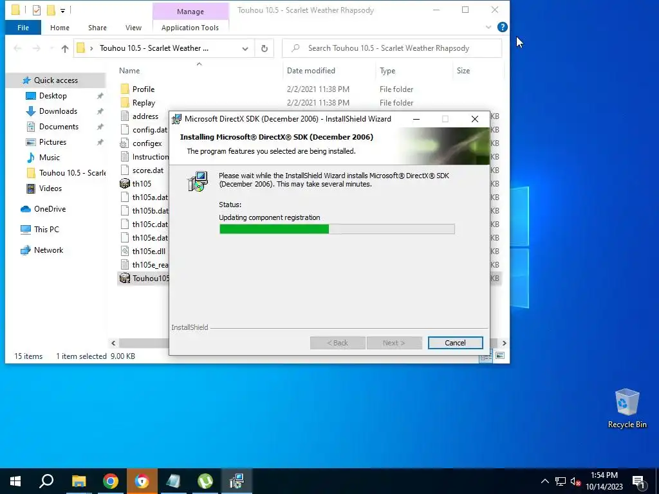Select Quick access in navigation pane
This screenshot has height=494, width=659.
coord(56,80)
